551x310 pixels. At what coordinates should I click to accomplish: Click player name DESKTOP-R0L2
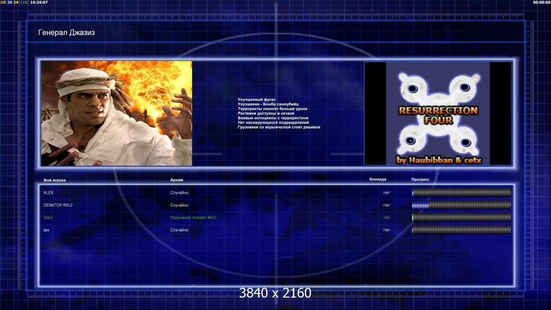coord(58,205)
